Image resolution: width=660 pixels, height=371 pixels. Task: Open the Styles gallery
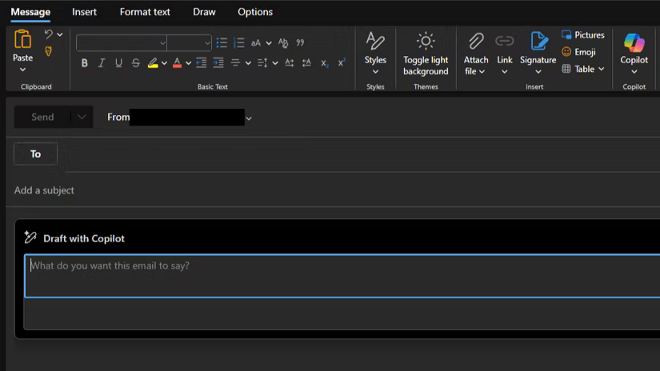[x=375, y=53]
